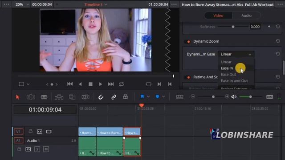Click the Dynamic Zoom Ease Linear combo box
This screenshot has width=285, height=160.
[236, 54]
